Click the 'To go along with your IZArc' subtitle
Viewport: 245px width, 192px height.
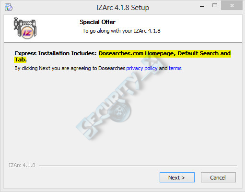pos(121,31)
